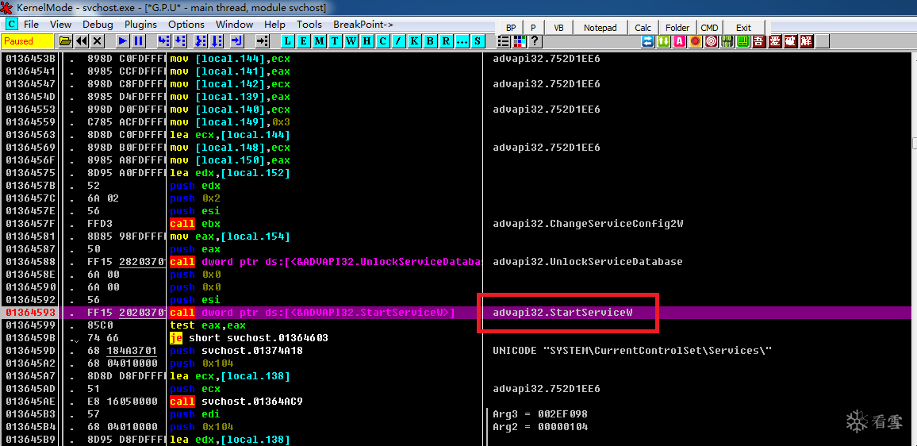Pause execution with blue pause icon
This screenshot has height=446, width=917.
click(139, 41)
